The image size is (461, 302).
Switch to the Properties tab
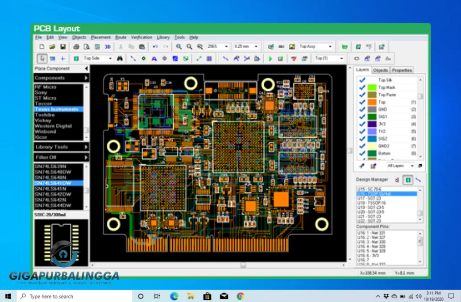[x=402, y=70]
